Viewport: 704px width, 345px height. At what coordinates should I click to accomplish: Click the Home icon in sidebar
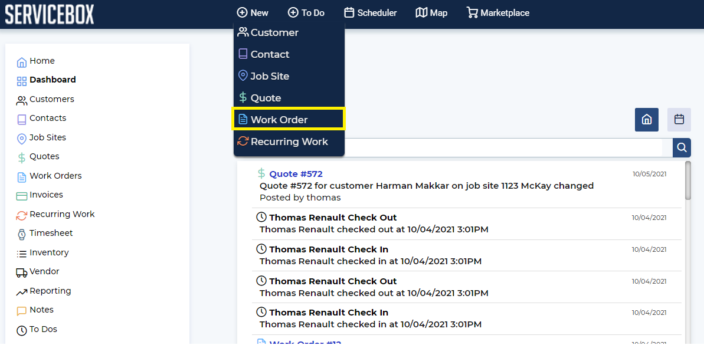22,63
